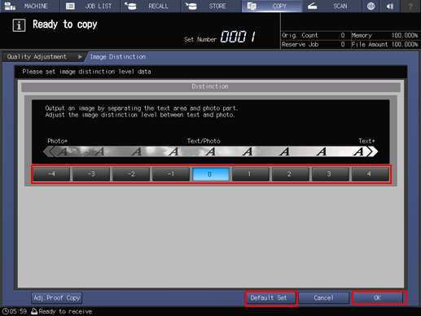Click the Text+ label on the scale
Screen dimensions: 421x316
click(x=366, y=141)
